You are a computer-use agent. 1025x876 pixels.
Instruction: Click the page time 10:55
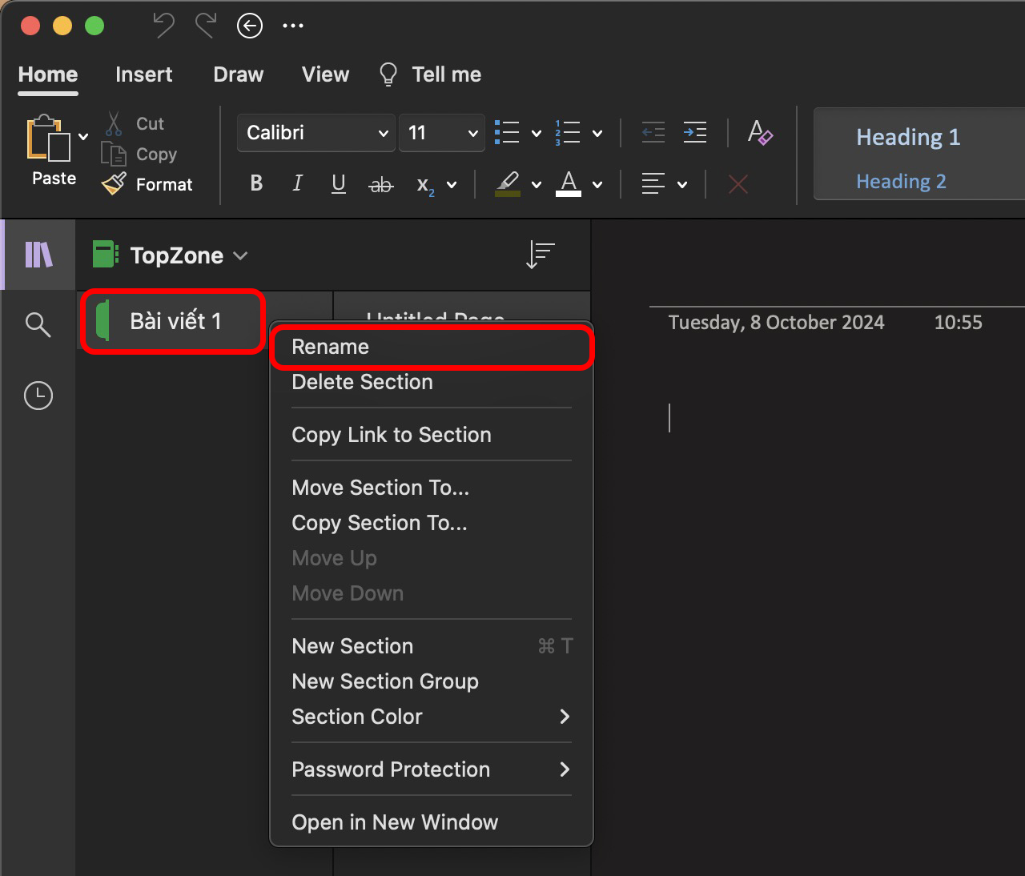(x=958, y=323)
